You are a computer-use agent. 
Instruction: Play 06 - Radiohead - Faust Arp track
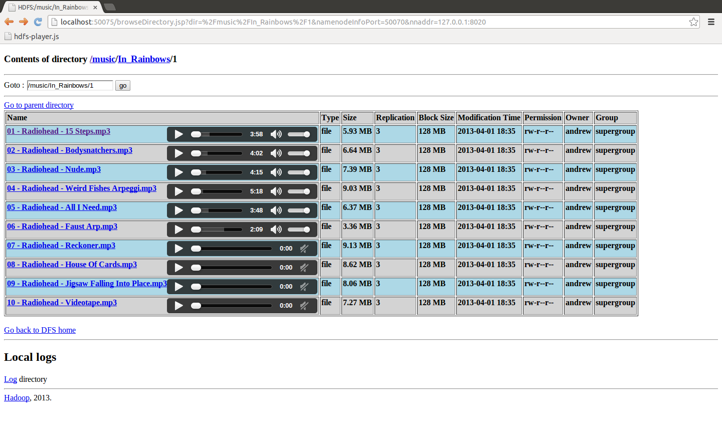point(178,230)
